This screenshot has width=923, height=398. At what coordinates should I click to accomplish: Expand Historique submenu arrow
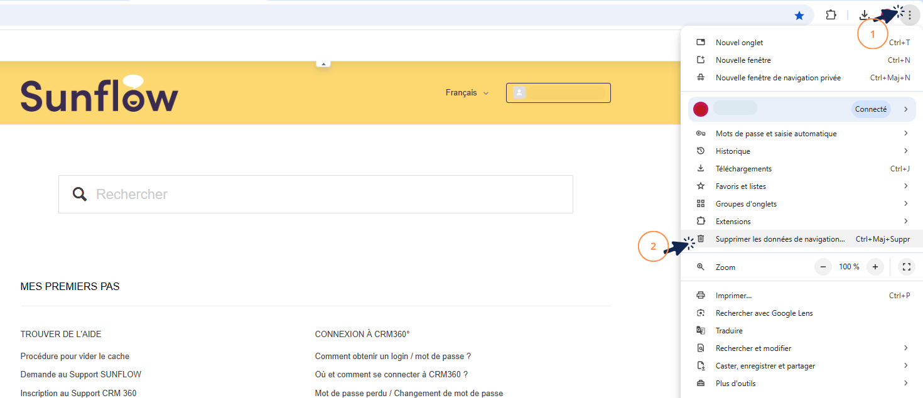coord(906,151)
